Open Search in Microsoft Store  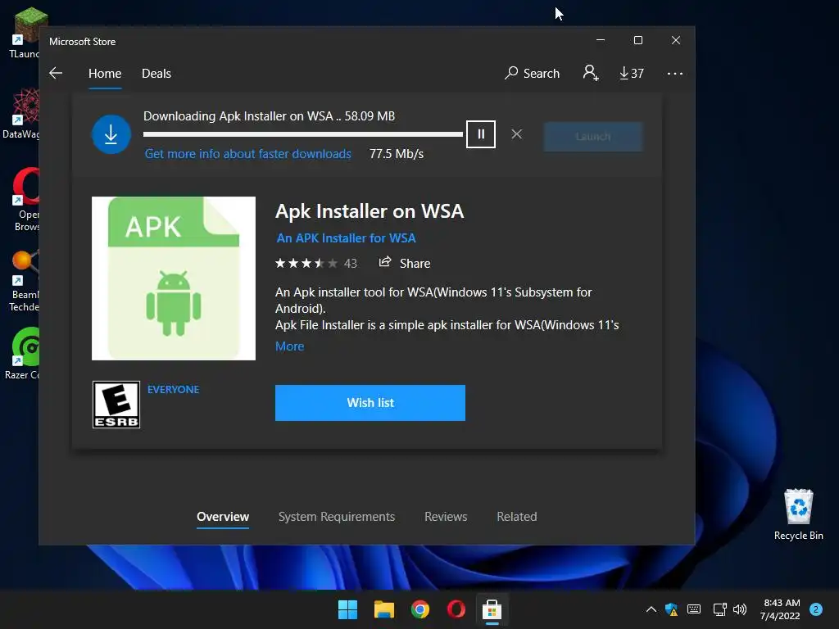tap(532, 73)
